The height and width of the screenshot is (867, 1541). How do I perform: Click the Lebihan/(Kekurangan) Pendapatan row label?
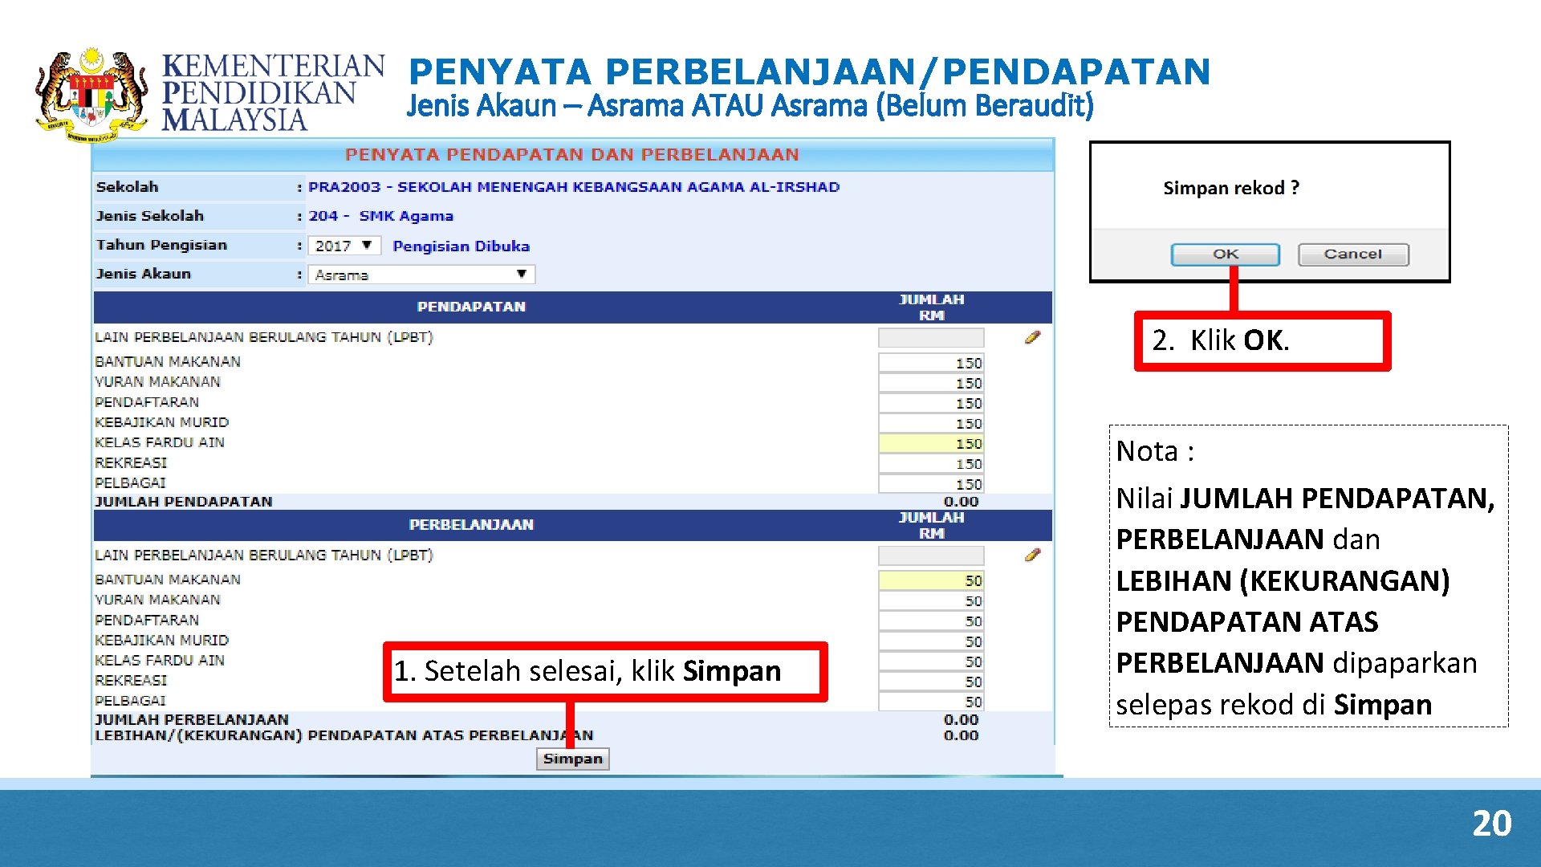344,735
